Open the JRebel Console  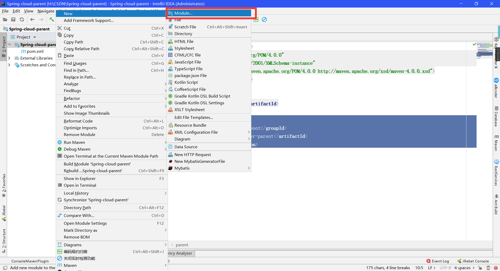(473, 261)
